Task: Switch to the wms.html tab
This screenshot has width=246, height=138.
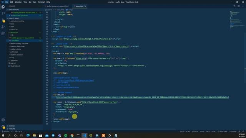Action: point(80,6)
